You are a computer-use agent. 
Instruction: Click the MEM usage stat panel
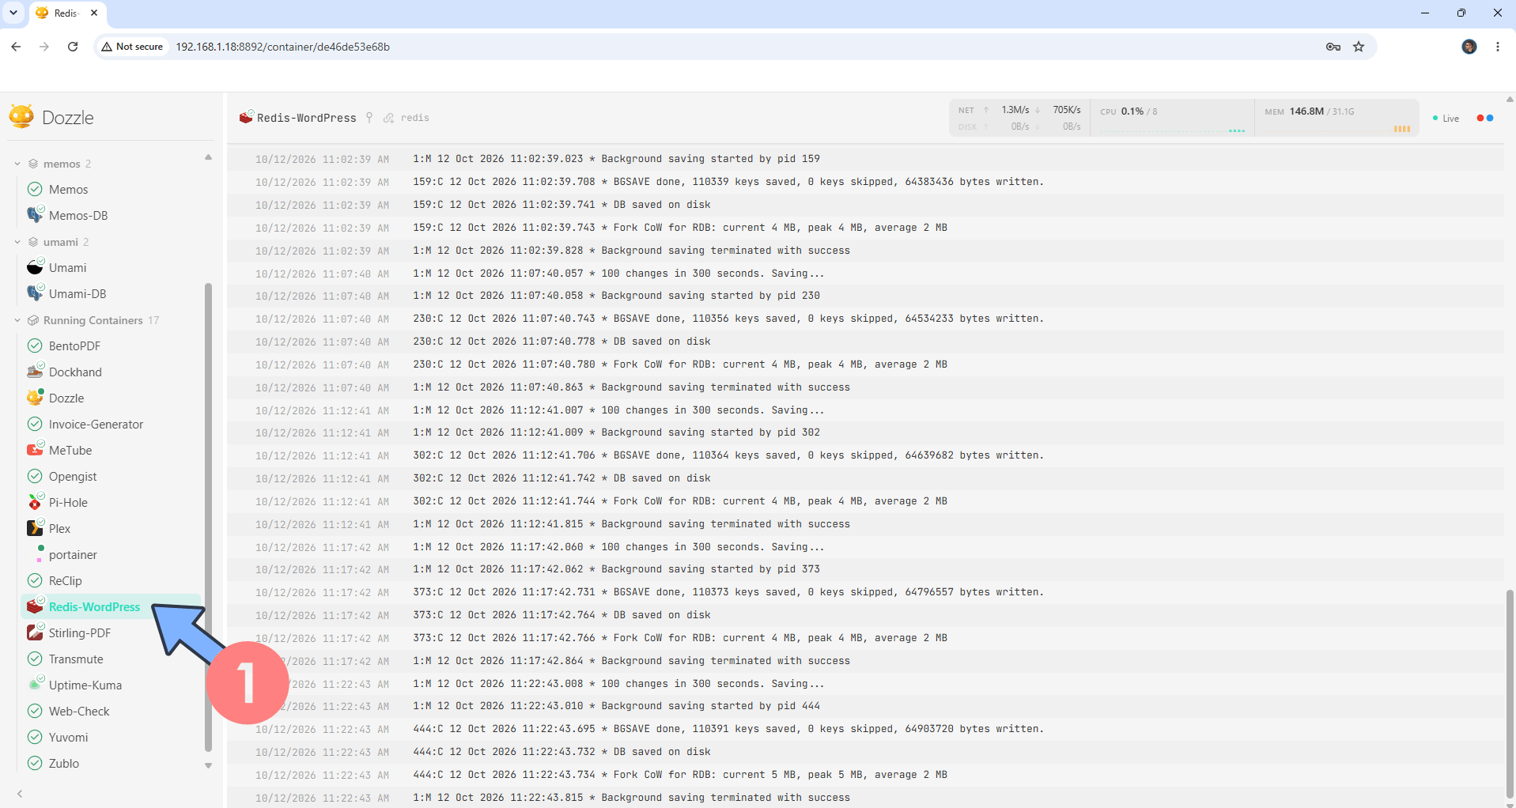(1336, 118)
